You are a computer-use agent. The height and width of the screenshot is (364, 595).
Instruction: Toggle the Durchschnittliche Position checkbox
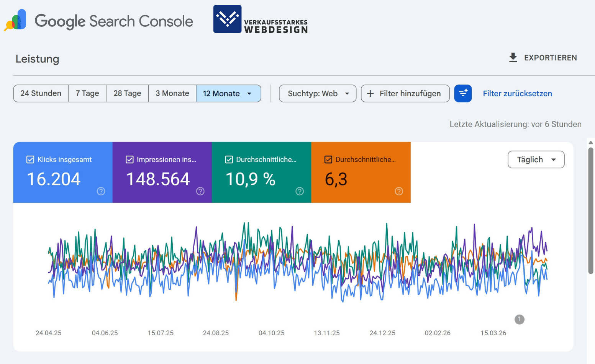click(328, 159)
